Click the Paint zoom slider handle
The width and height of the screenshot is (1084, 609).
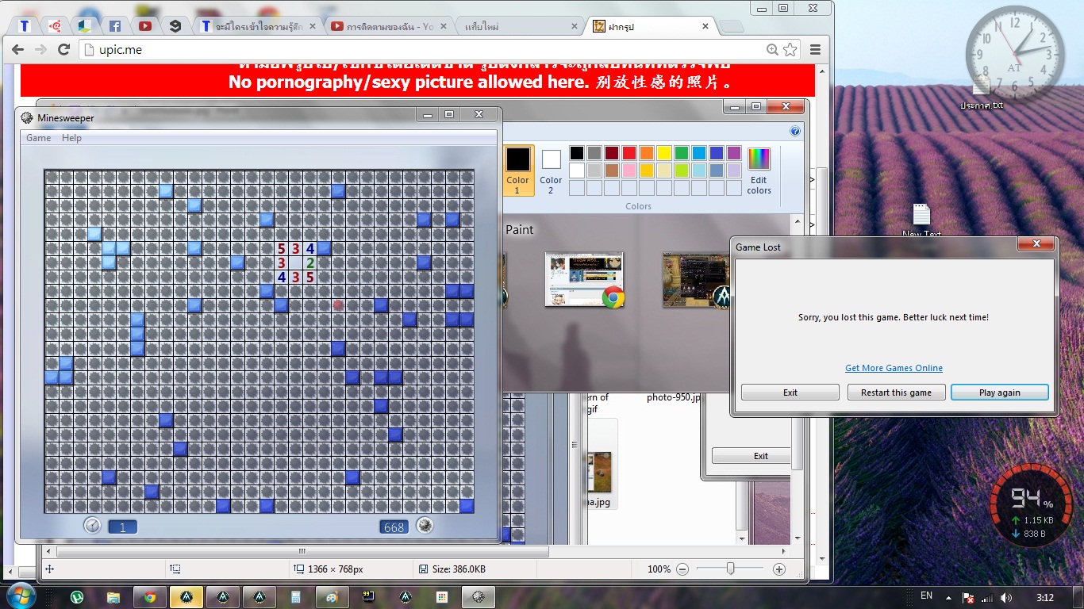tap(730, 569)
